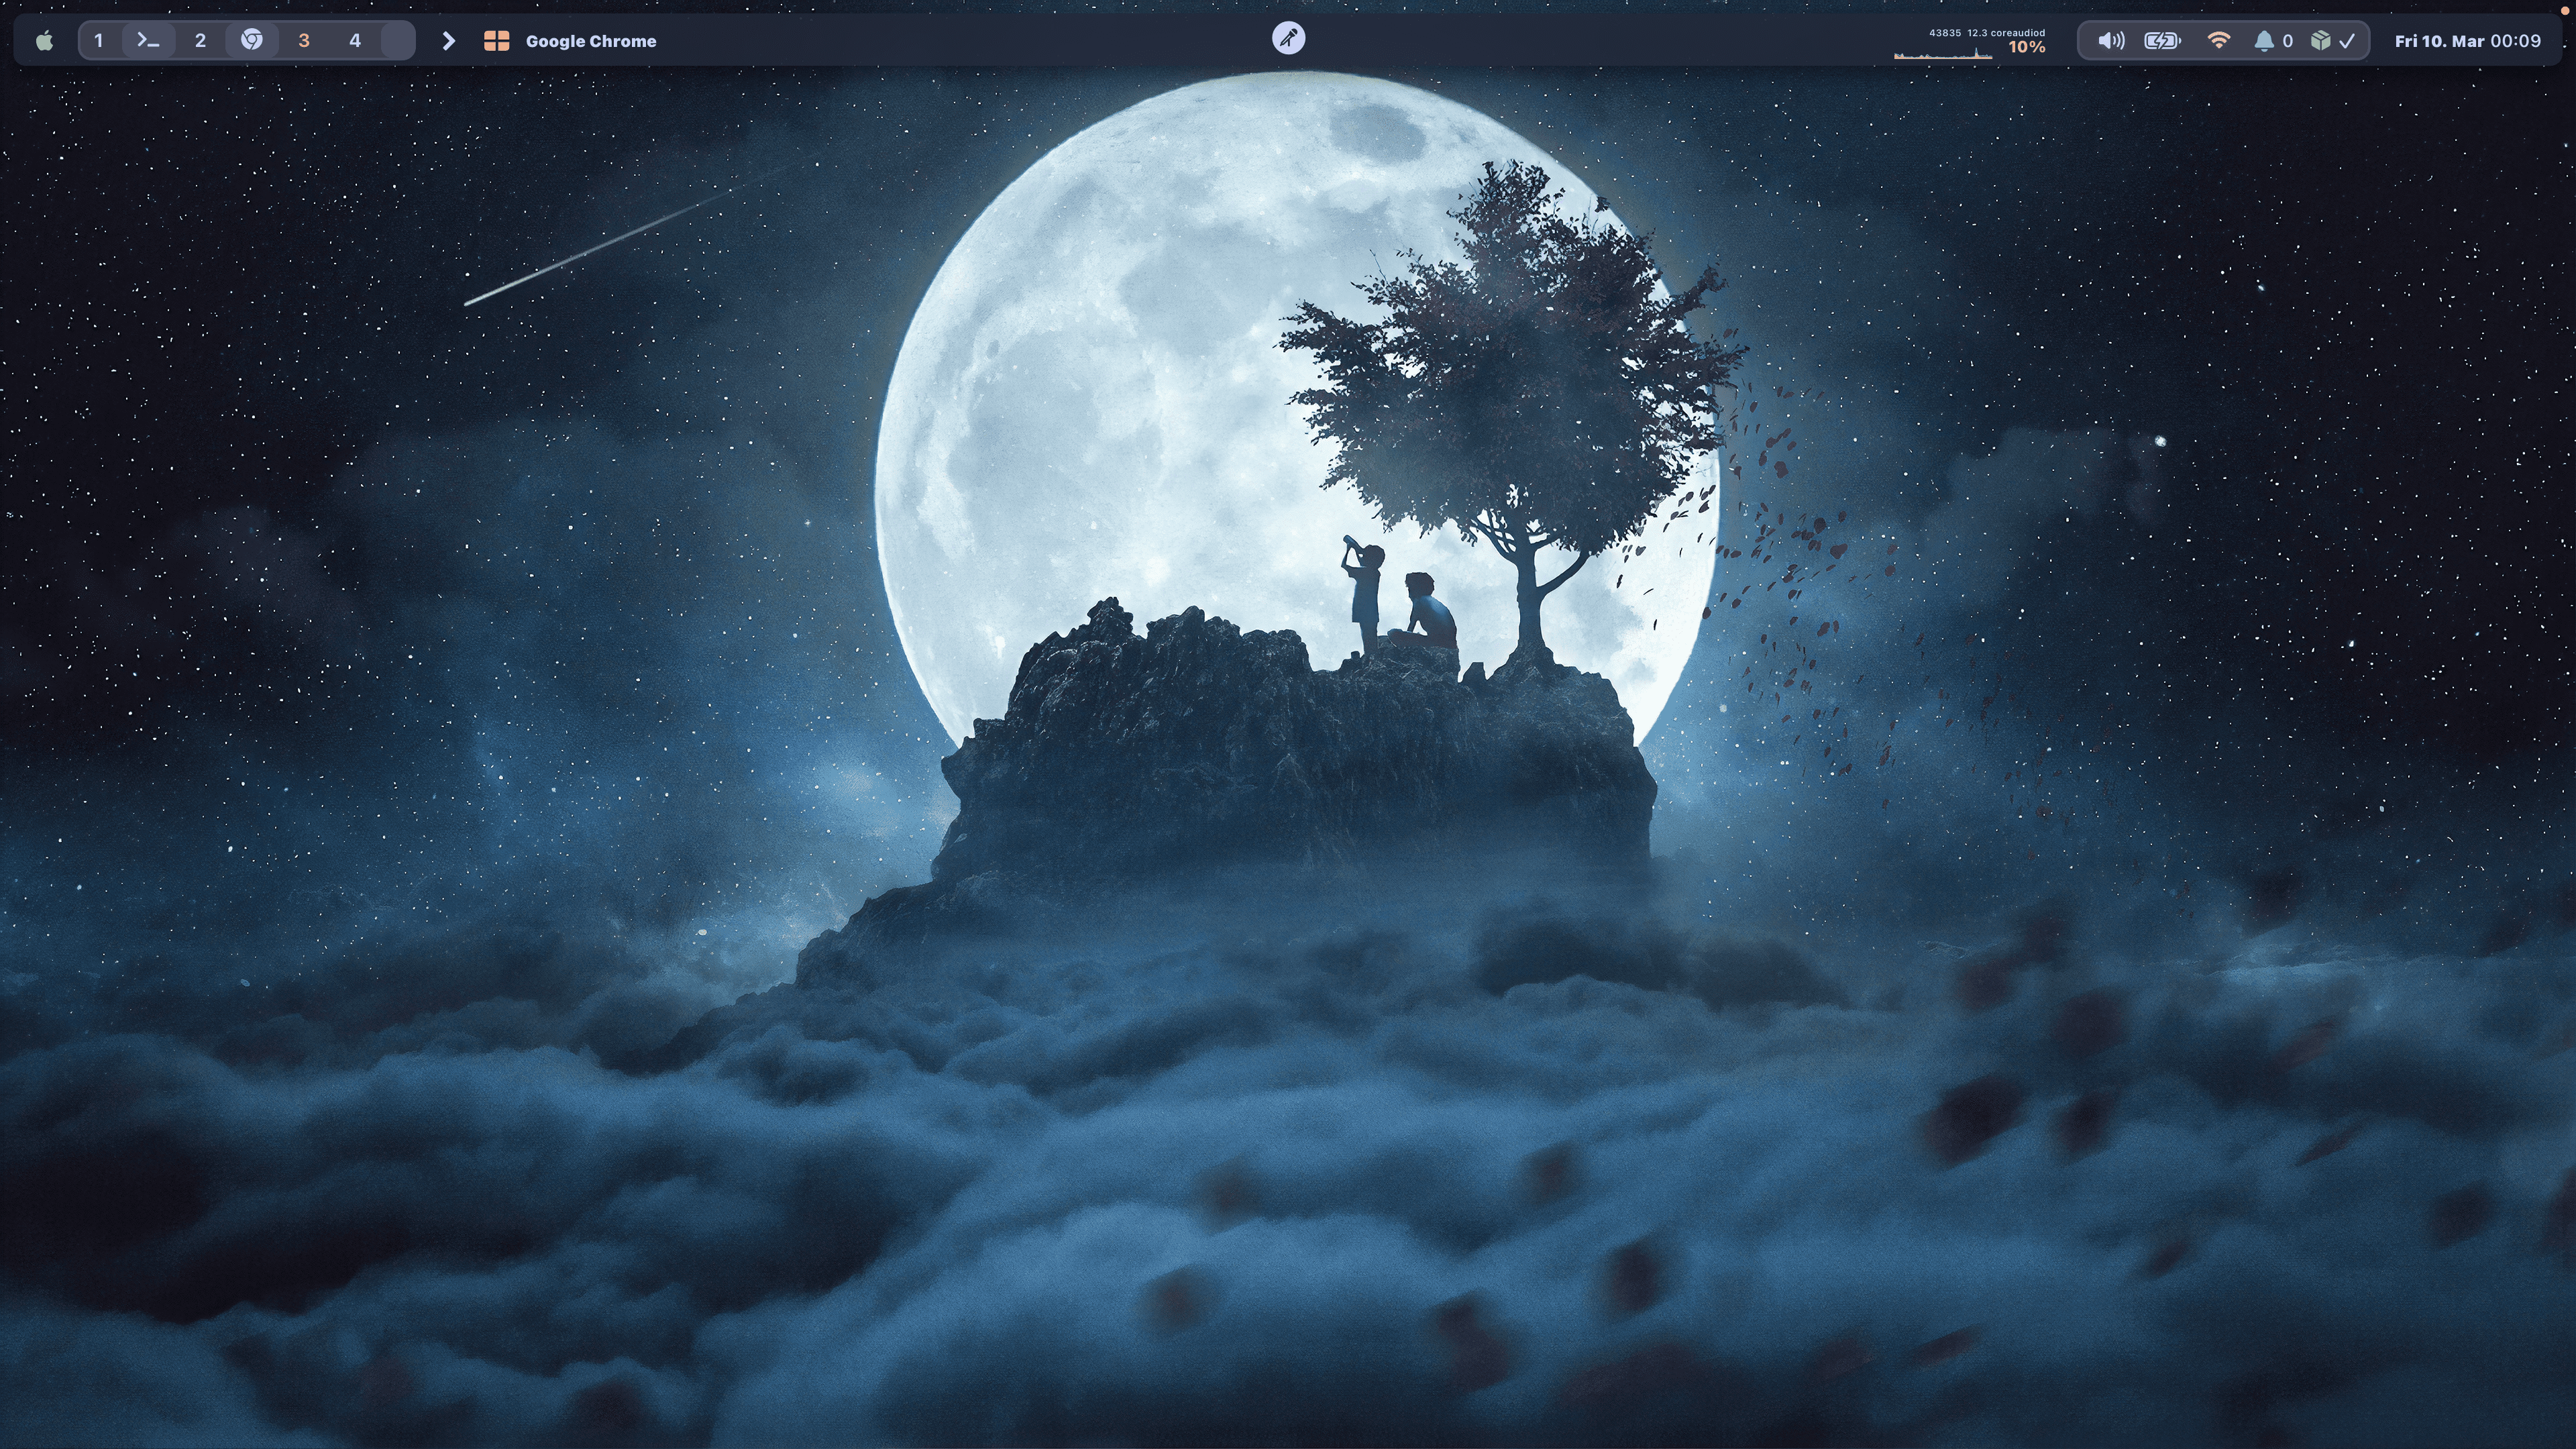
Task: Click the notification bell icon
Action: tap(2264, 41)
